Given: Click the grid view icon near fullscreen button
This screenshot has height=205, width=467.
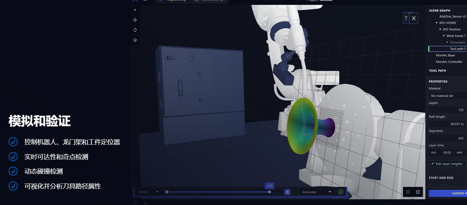Looking at the screenshot, I should click(x=418, y=192).
